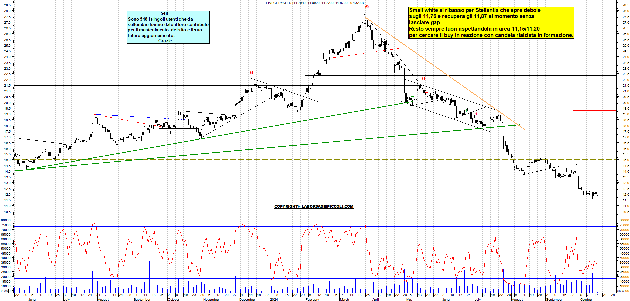630x301 pixels.
Task: Click '2024' year label on time axis
Action: click(274, 299)
